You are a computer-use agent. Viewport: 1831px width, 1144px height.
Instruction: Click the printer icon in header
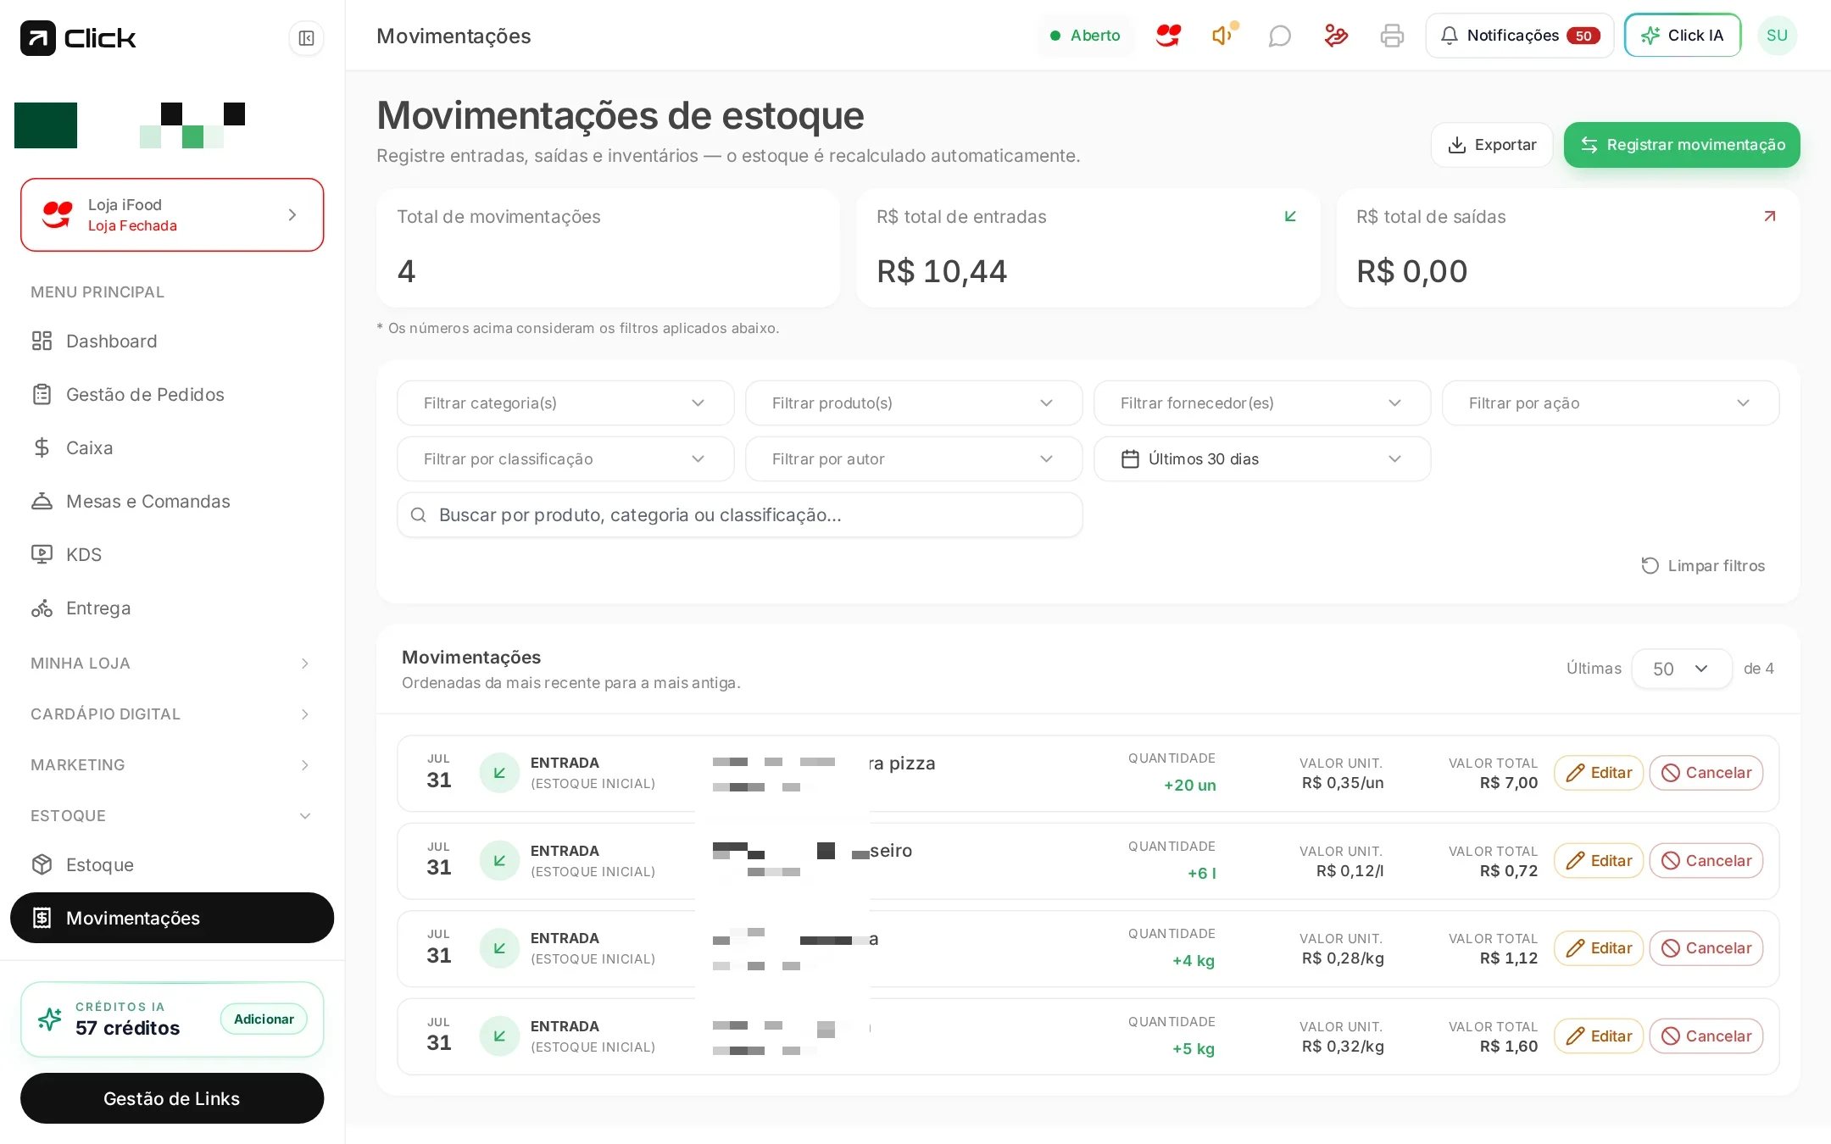(x=1392, y=36)
